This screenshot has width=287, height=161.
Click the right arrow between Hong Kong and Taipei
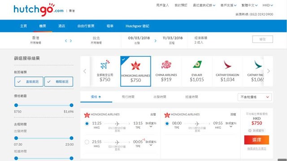[x=71, y=41]
